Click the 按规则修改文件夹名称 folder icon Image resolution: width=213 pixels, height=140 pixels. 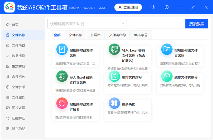167,49
